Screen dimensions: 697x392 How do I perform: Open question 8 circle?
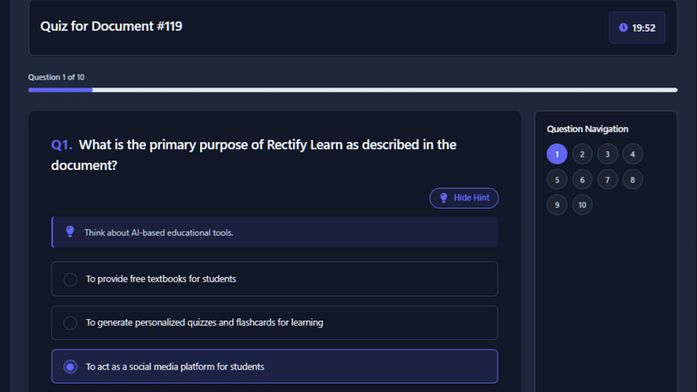632,180
